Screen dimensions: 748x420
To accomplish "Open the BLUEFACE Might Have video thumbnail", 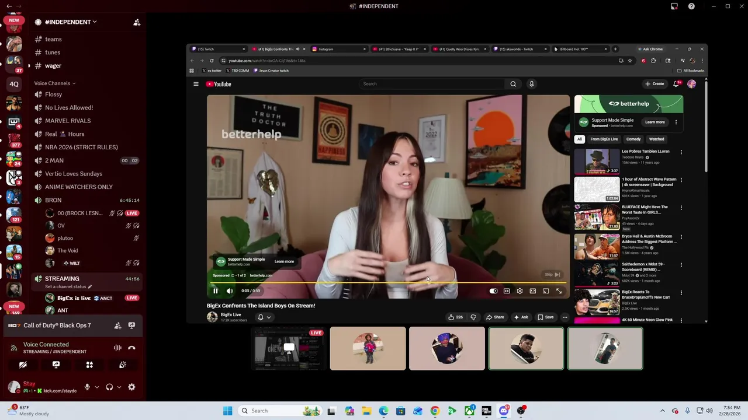I will coord(597,218).
